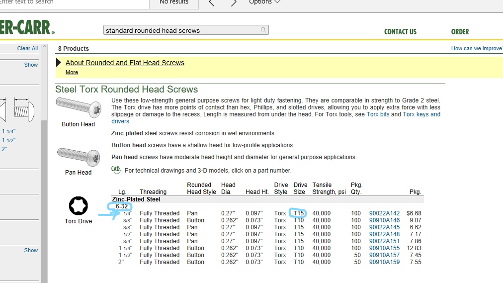
Task: Click the 8 Products count
Action: click(x=74, y=49)
